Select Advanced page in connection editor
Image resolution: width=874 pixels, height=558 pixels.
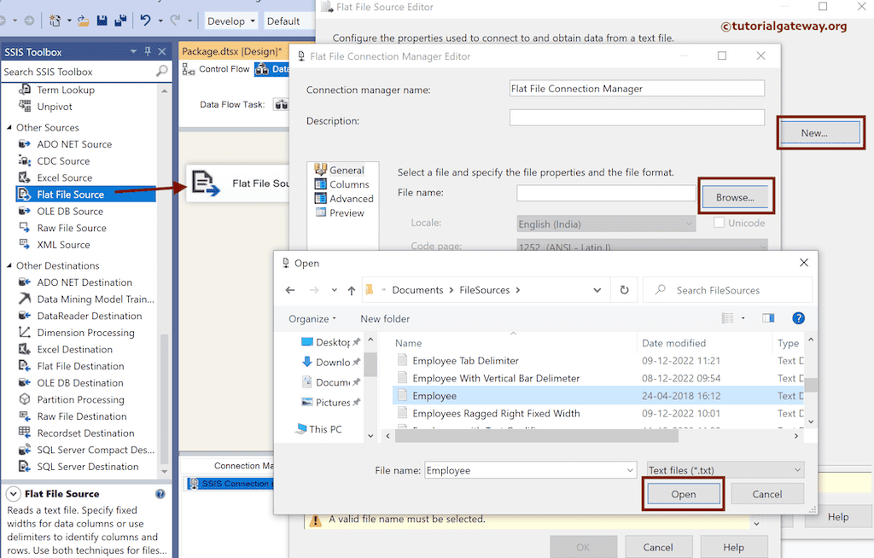[x=351, y=199]
